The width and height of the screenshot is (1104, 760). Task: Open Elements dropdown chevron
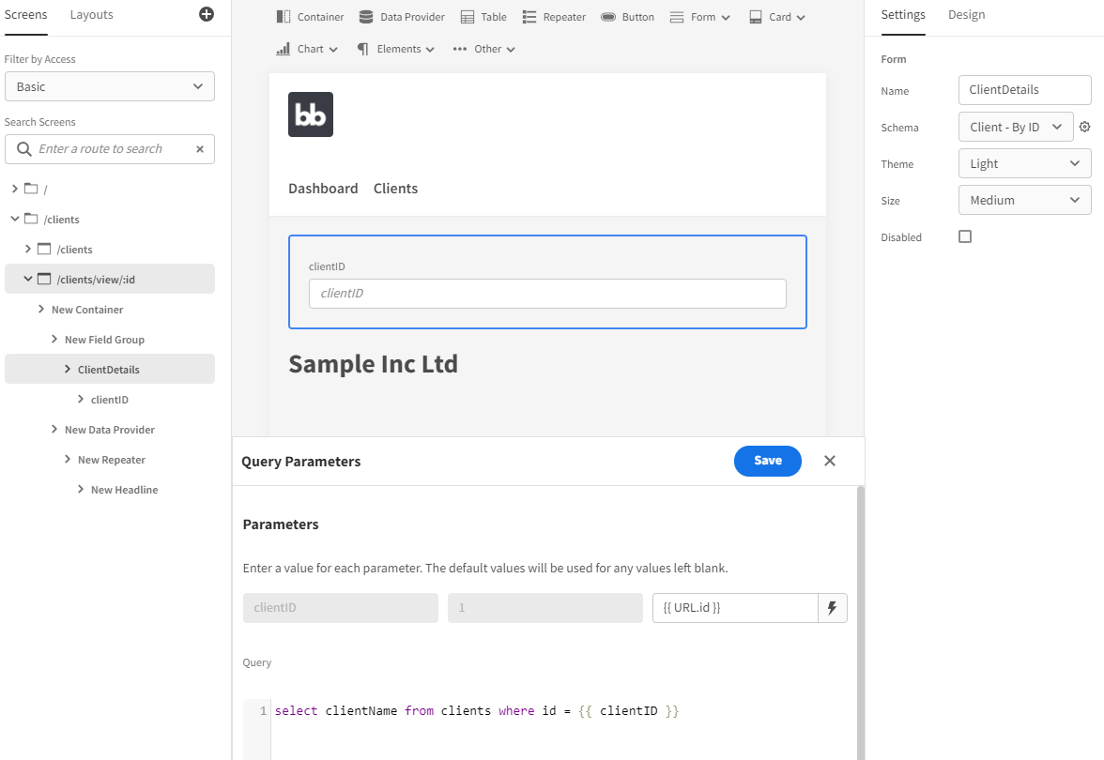(430, 50)
